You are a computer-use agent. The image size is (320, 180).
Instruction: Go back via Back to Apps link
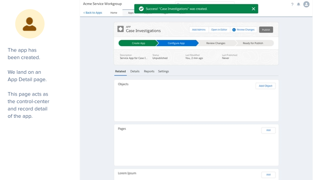point(93,13)
